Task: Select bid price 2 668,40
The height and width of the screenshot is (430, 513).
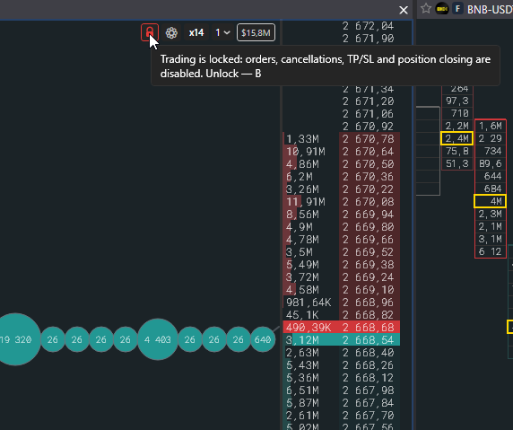Action: point(369,353)
